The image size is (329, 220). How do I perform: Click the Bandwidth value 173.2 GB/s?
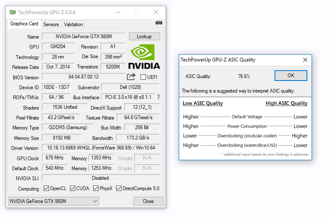pyautogui.click(x=138, y=138)
